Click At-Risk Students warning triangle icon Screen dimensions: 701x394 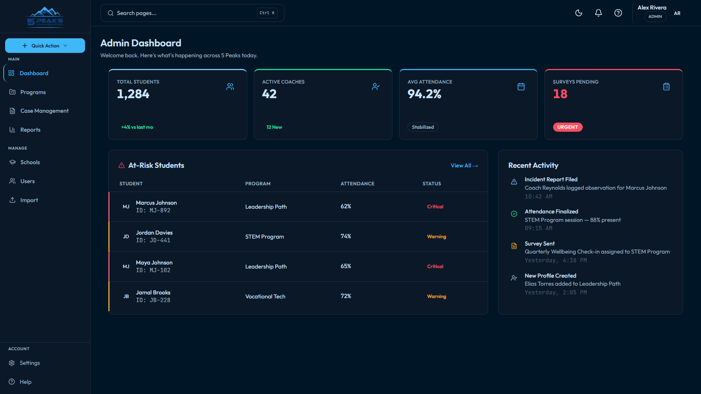tap(122, 166)
